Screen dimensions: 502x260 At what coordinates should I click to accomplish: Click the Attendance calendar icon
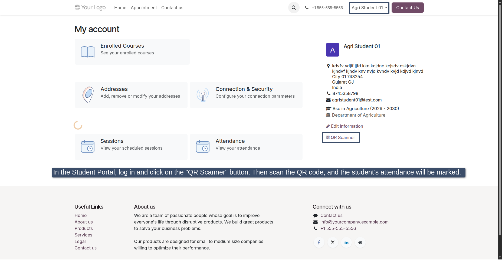[203, 146]
